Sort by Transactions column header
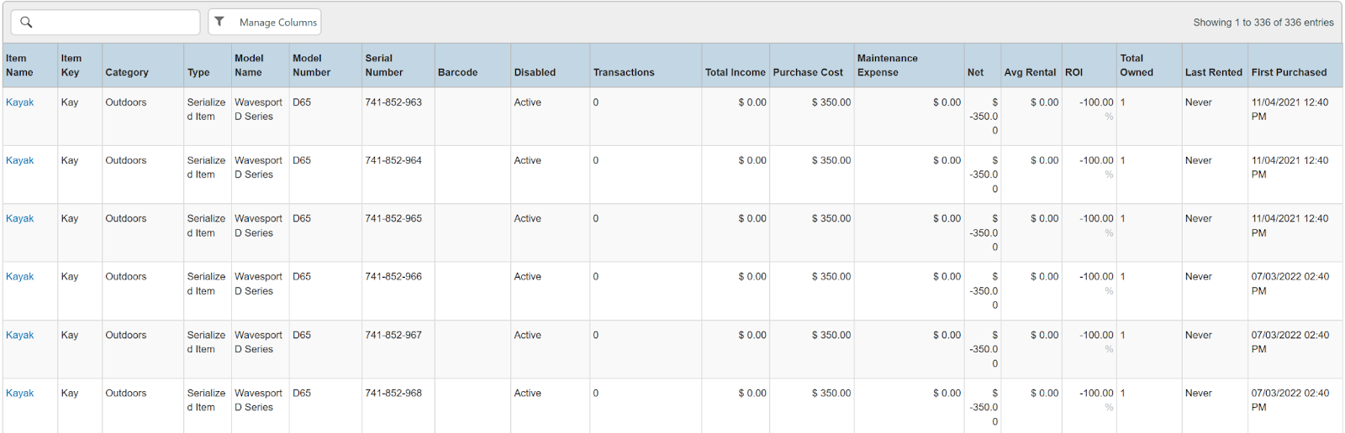This screenshot has width=1345, height=433. [624, 73]
